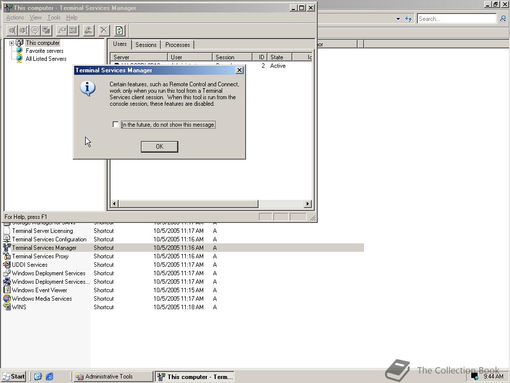
Task: Click the 9:44 AM taskbar clock
Action: point(494,377)
